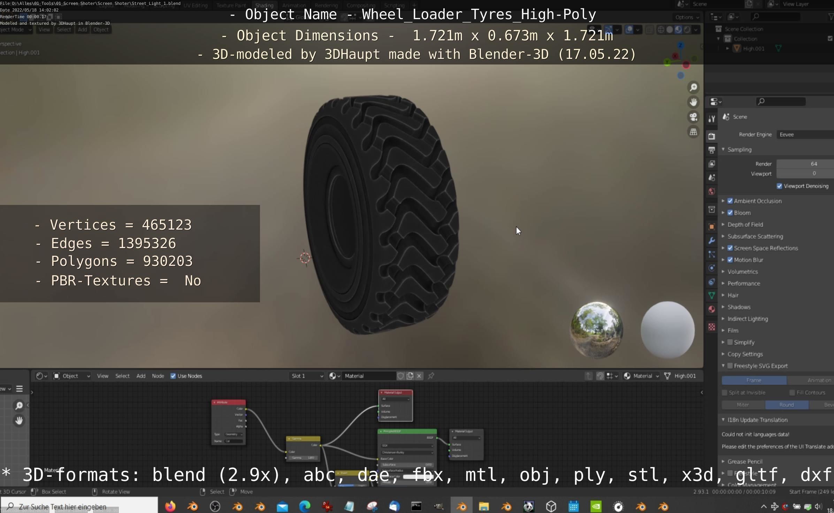Viewport: 834px width, 513px height.
Task: Adjust the Render samples field 64
Action: tap(805, 164)
